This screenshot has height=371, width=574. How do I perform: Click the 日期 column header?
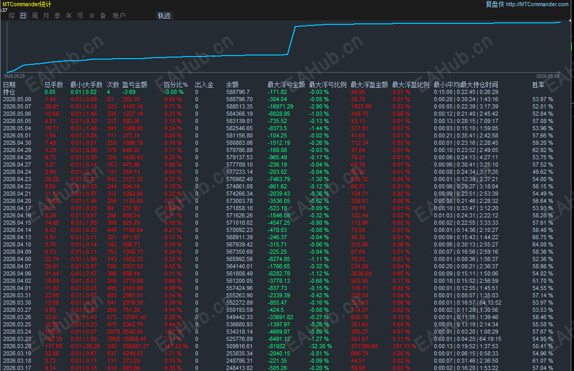tap(9, 85)
